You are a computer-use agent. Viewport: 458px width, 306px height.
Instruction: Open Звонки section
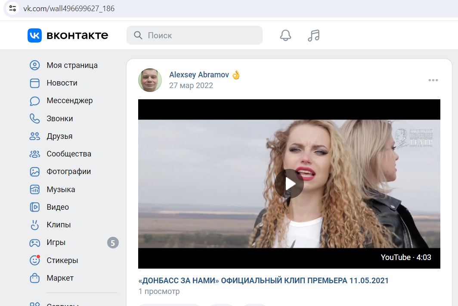(x=60, y=119)
